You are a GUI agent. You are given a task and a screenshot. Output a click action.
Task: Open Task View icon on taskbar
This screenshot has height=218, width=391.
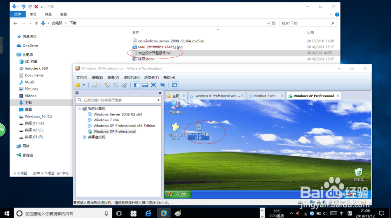119,213
